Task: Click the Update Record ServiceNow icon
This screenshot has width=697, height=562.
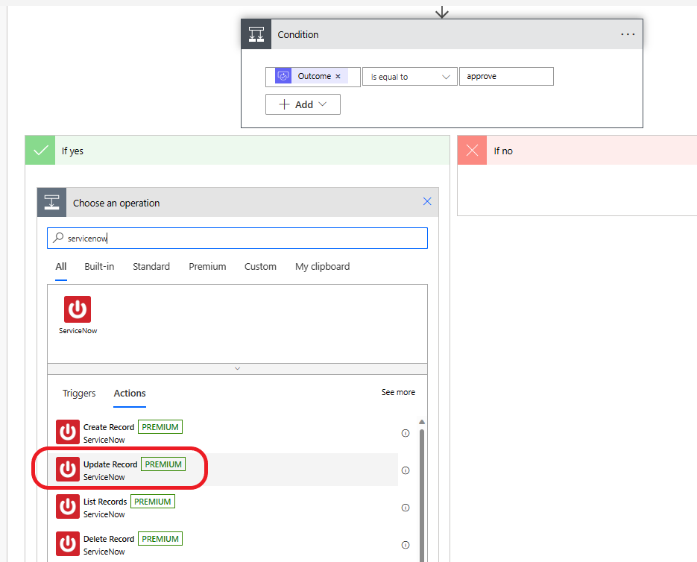Action: click(x=68, y=469)
